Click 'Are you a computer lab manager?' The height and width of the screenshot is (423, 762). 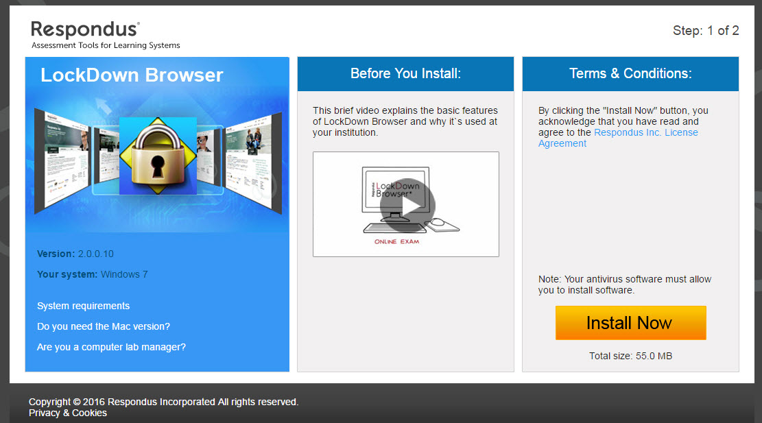[x=111, y=347]
